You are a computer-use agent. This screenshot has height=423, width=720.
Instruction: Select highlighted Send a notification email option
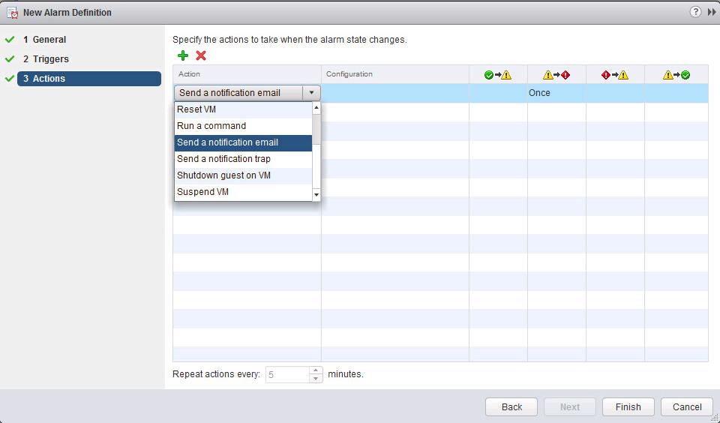point(243,142)
